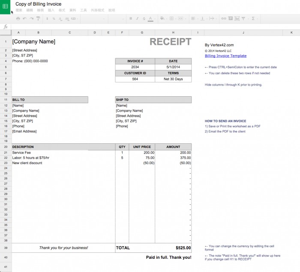
Task: Open the font family dropdown
Action: (x=94, y=19)
